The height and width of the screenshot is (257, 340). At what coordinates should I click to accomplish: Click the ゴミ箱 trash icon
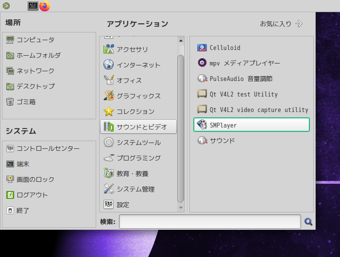click(10, 102)
